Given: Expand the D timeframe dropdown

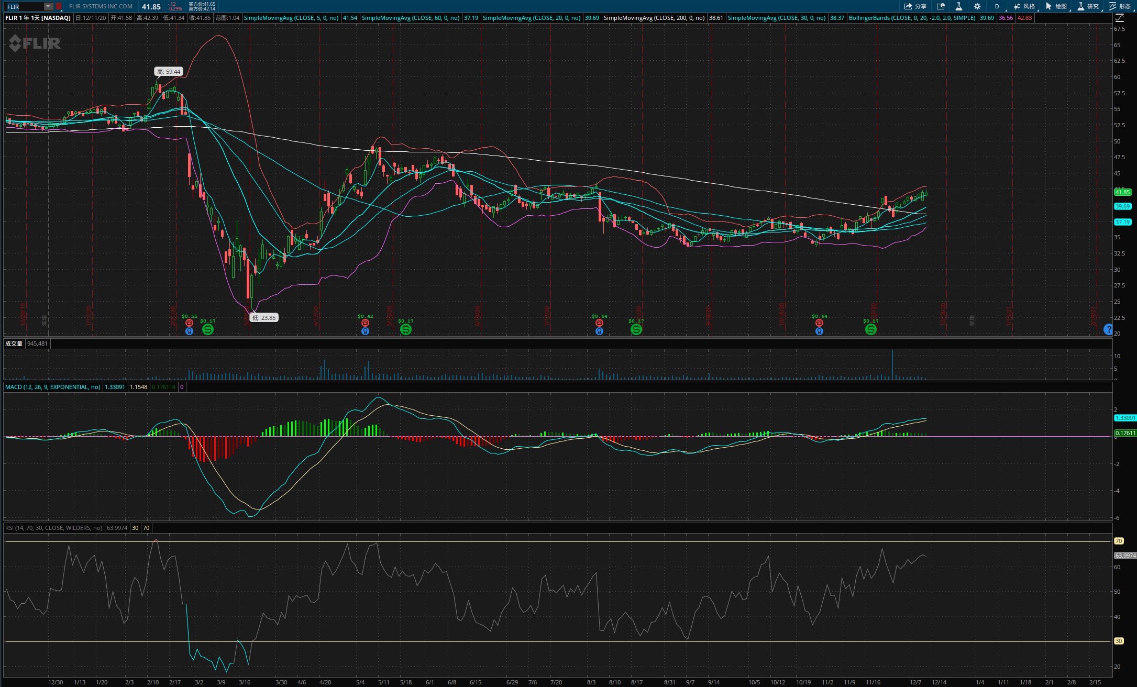Looking at the screenshot, I should click(x=997, y=6).
